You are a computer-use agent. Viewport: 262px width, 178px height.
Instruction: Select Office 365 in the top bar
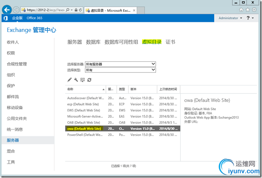tap(34, 18)
